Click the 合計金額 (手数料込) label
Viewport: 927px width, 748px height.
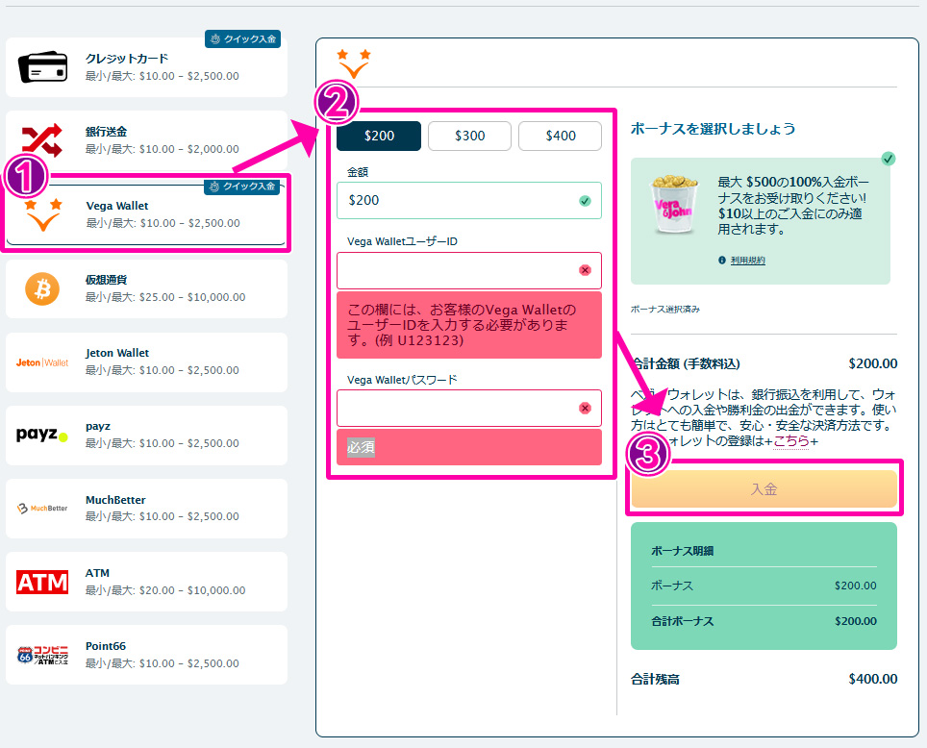click(686, 363)
